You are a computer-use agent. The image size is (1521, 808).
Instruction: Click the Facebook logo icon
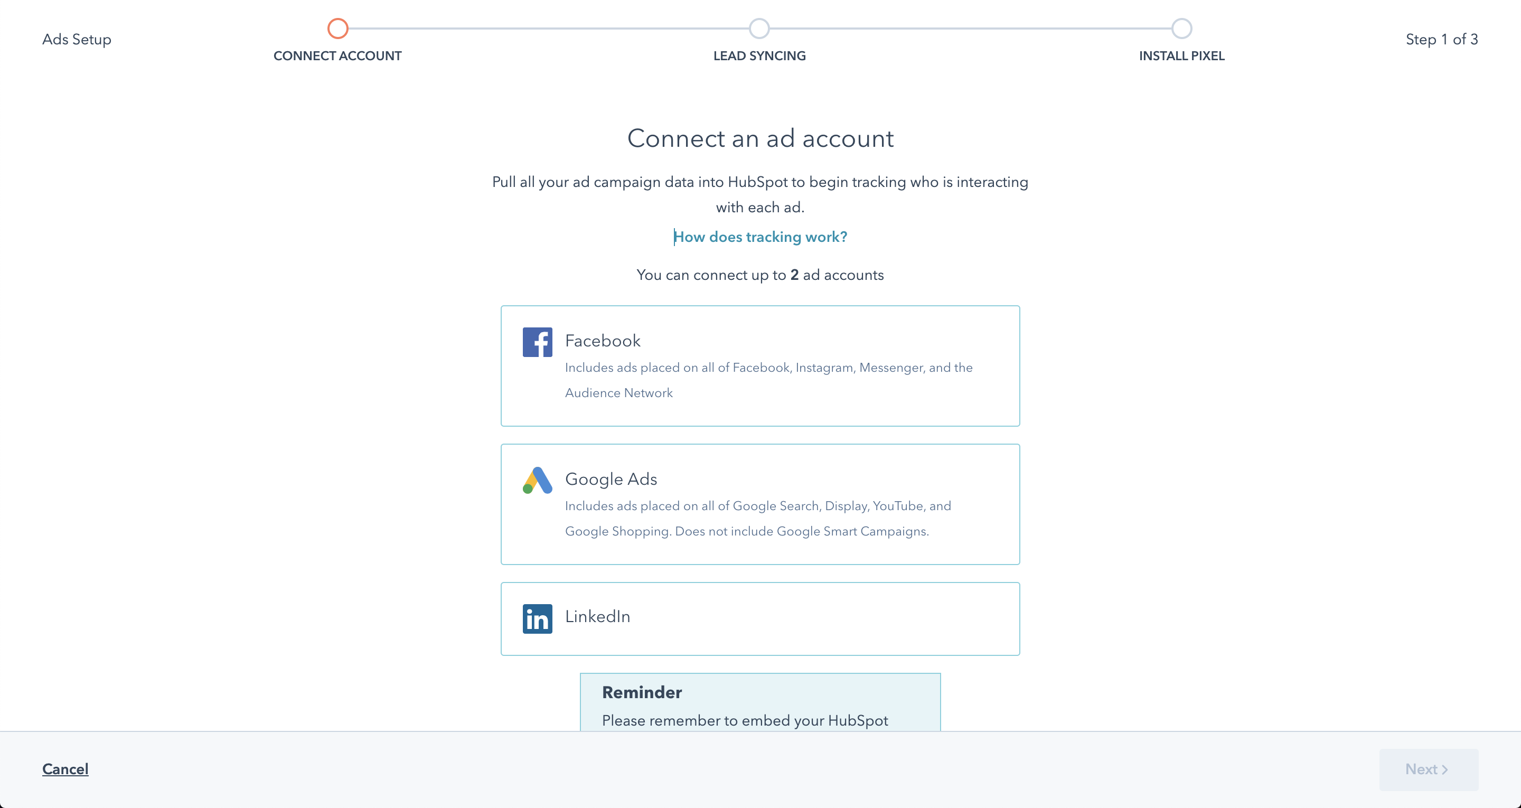click(x=537, y=342)
